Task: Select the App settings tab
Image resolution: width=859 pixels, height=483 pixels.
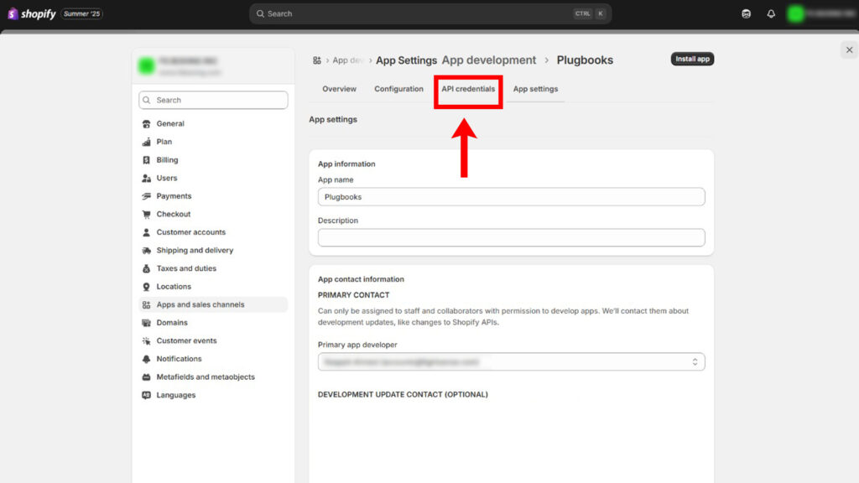Action: click(535, 89)
